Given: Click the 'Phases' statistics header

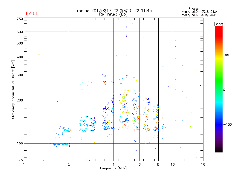Looking at the screenshot, I should coord(193,9).
